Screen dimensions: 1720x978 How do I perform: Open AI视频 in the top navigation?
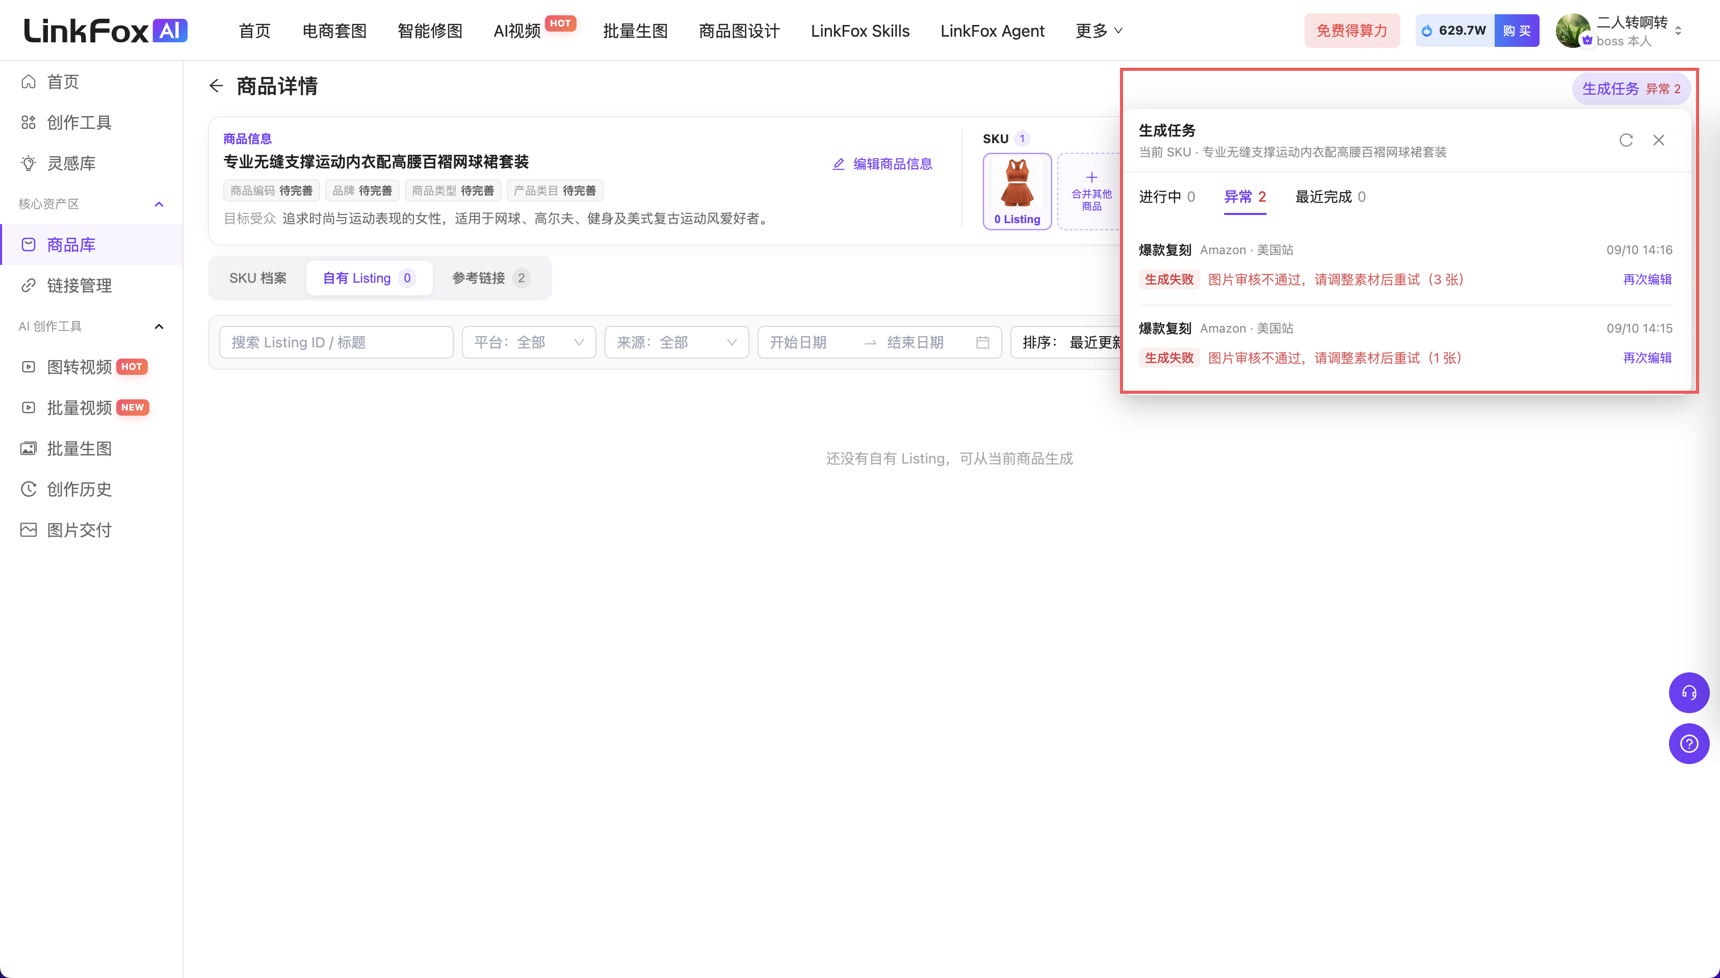517,31
